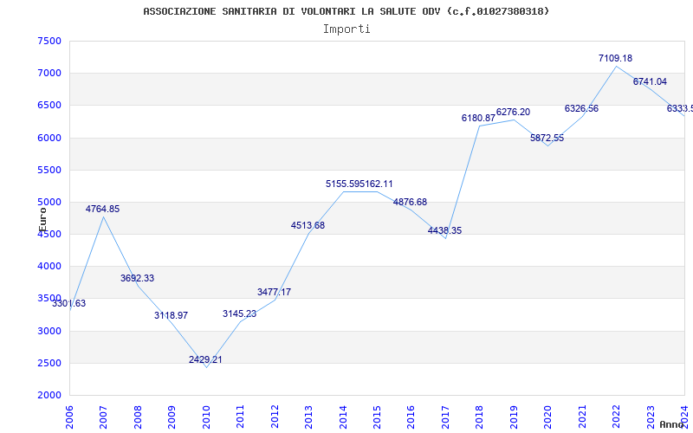This screenshot has width=693, height=433.
Task: Select data label 3145.23
Action: pyautogui.click(x=240, y=313)
